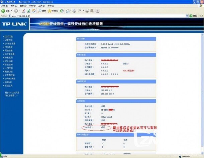Viewport: 204px width, 158px height.
Task: Click the Internet zone indicator in status bar
Action: coord(185,157)
